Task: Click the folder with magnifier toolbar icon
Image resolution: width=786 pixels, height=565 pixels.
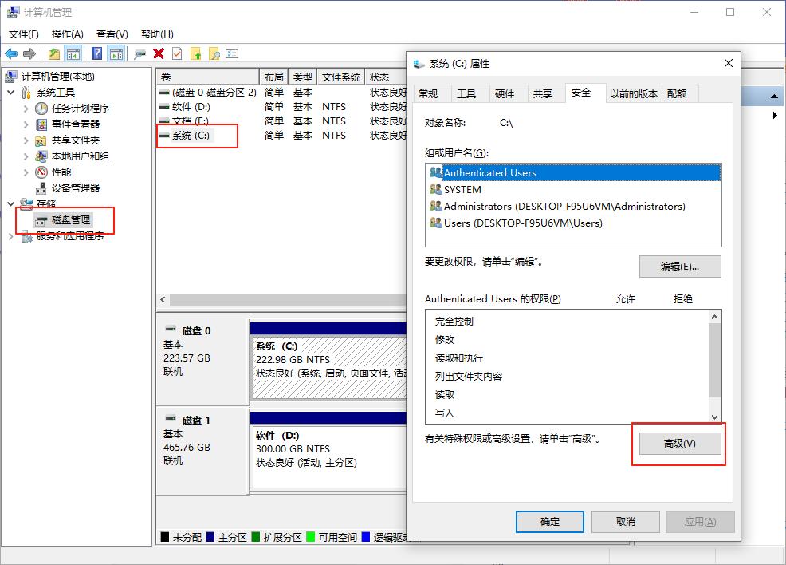Action: [214, 53]
